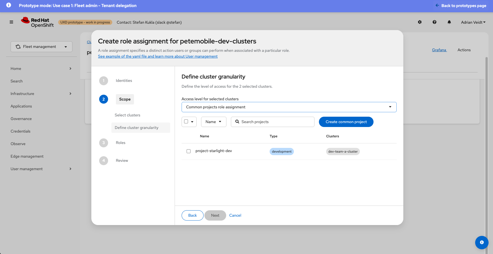Expand the Name filter dropdown

click(214, 122)
